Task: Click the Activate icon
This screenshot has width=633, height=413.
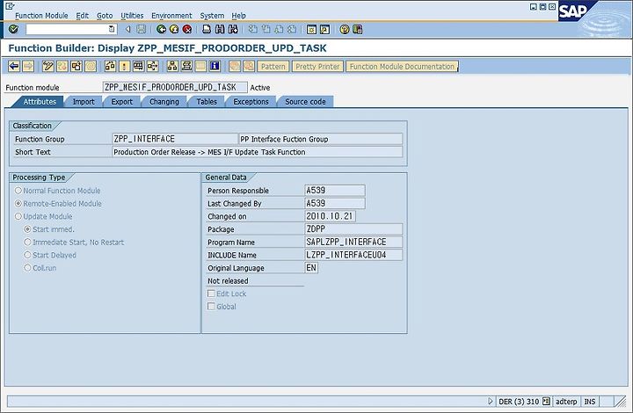Action: (124, 66)
